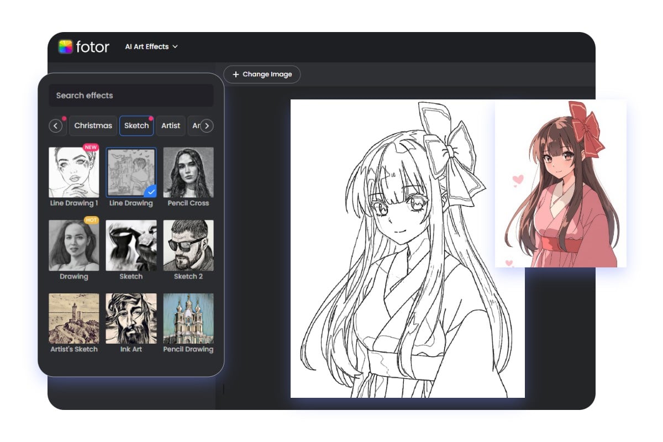
Task: Switch to the Christmas category tab
Action: (x=93, y=126)
